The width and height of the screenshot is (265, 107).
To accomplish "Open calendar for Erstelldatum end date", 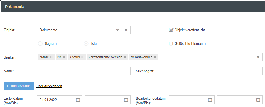I will click(126, 100).
